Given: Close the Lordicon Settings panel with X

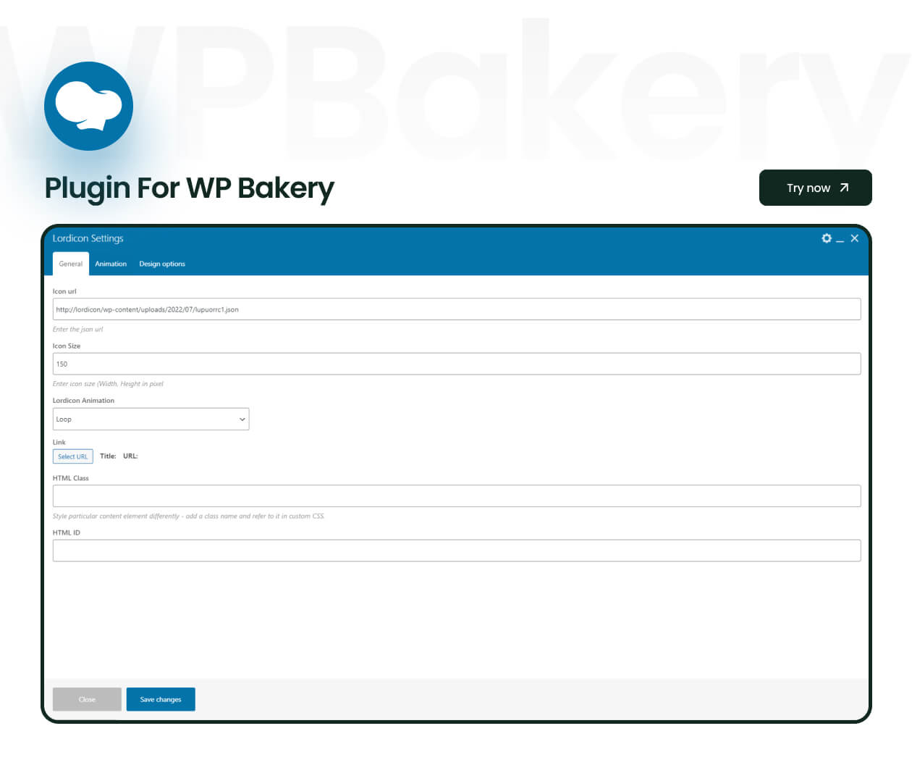Looking at the screenshot, I should pos(855,238).
